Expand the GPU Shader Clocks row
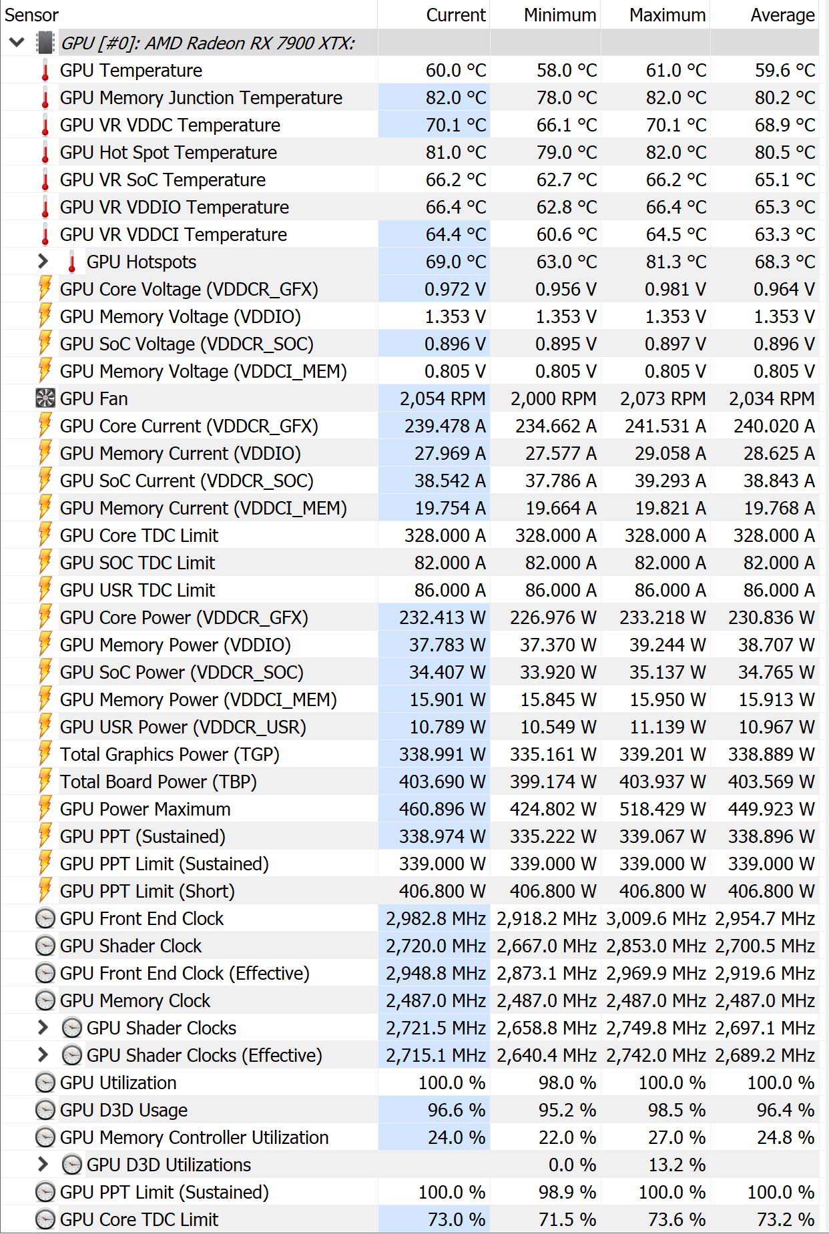The width and height of the screenshot is (829, 1234). 43,1028
